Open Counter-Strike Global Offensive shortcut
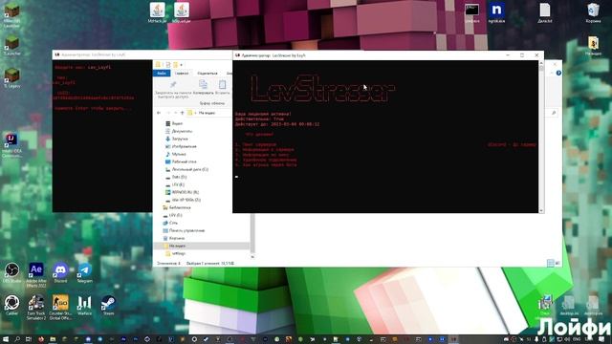 (60, 308)
